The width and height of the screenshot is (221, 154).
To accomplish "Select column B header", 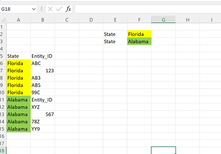I will coord(42,20).
